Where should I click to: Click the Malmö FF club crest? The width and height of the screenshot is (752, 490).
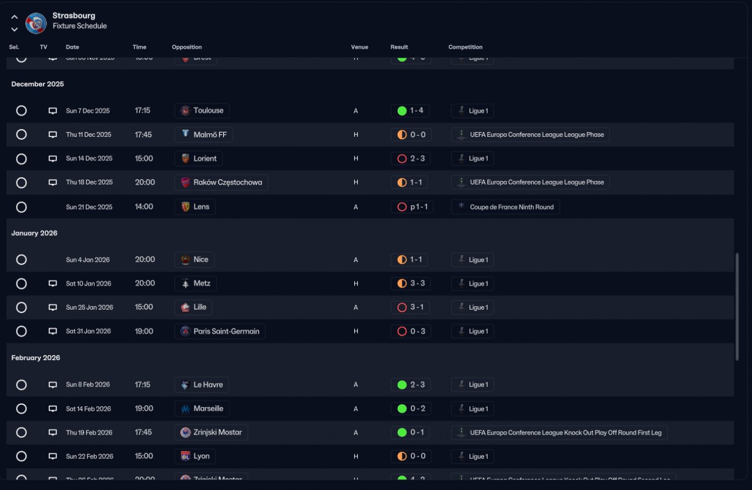(186, 135)
